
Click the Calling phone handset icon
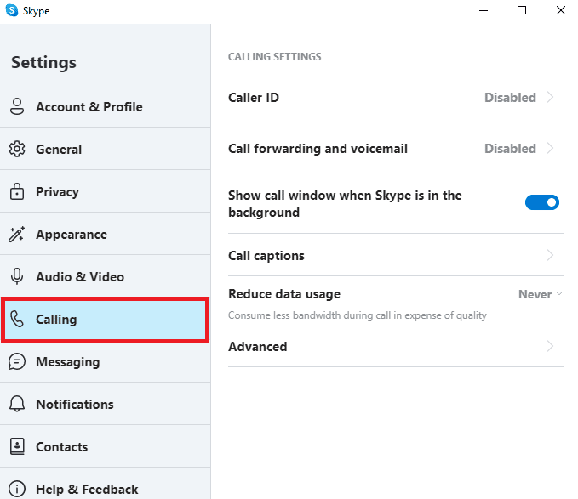click(x=17, y=319)
